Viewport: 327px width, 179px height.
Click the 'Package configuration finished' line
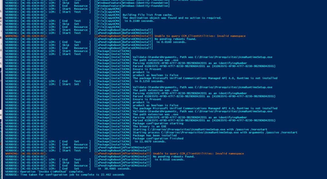click(x=158, y=138)
